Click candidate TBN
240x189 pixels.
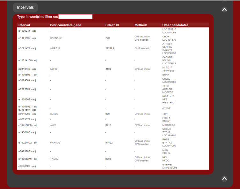pyautogui.click(x=165, y=114)
